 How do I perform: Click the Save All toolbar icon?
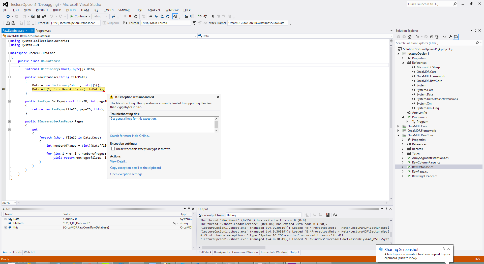(x=44, y=16)
